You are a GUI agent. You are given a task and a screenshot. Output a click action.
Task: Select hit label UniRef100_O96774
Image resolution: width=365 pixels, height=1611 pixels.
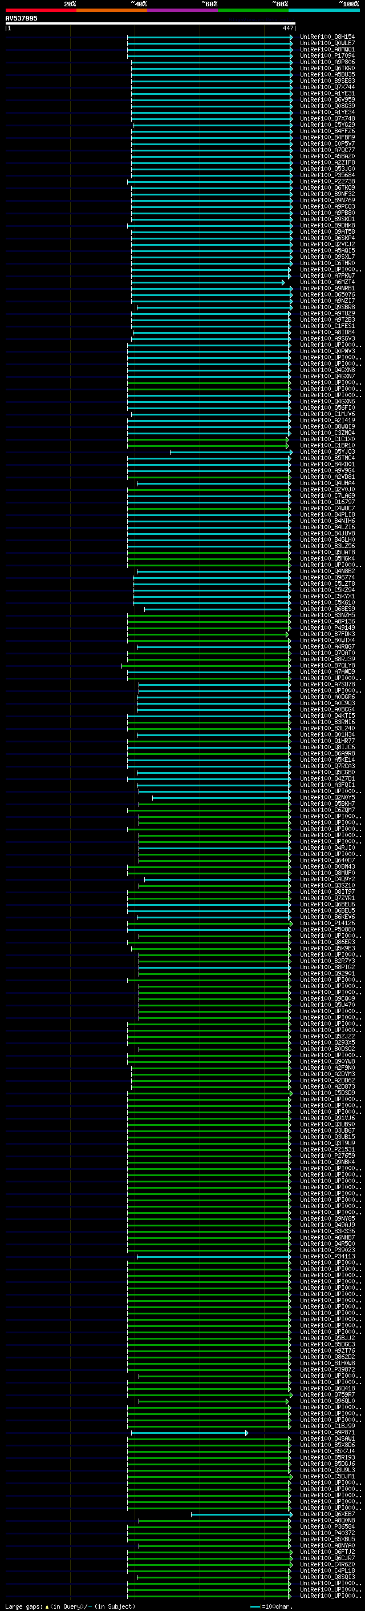327,578
